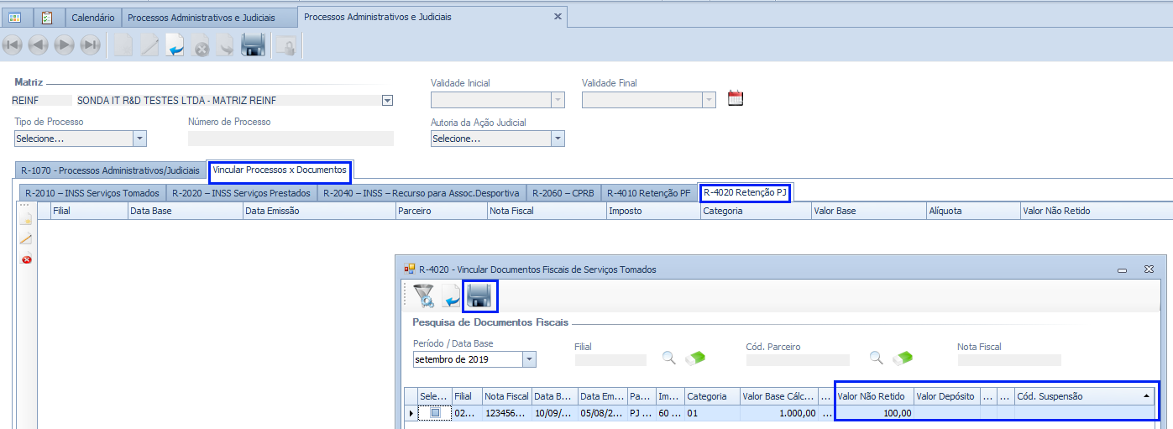Click Alíquota column header in main grid
Screen dimensions: 1173x429
click(x=973, y=211)
